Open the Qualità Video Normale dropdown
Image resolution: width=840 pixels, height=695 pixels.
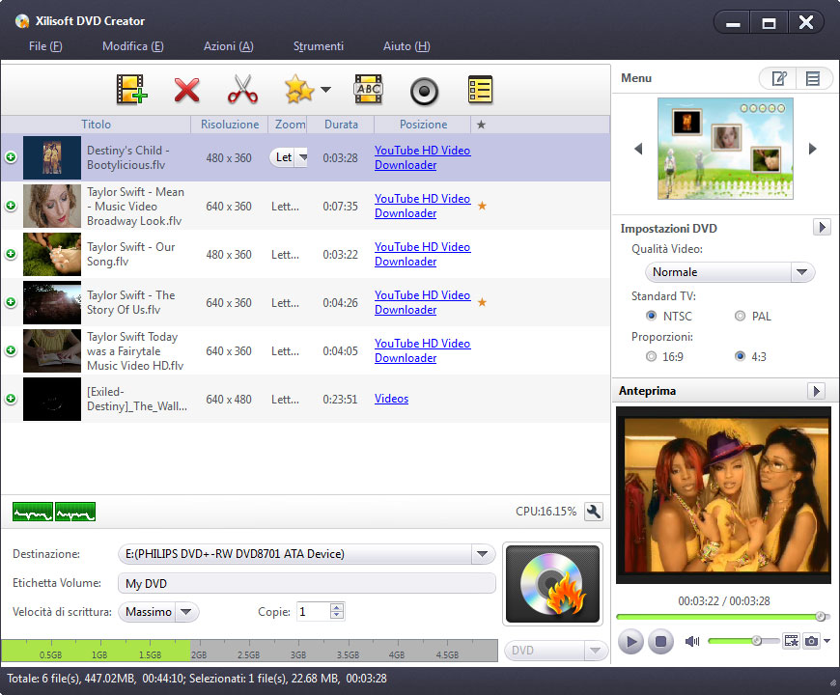coord(802,272)
